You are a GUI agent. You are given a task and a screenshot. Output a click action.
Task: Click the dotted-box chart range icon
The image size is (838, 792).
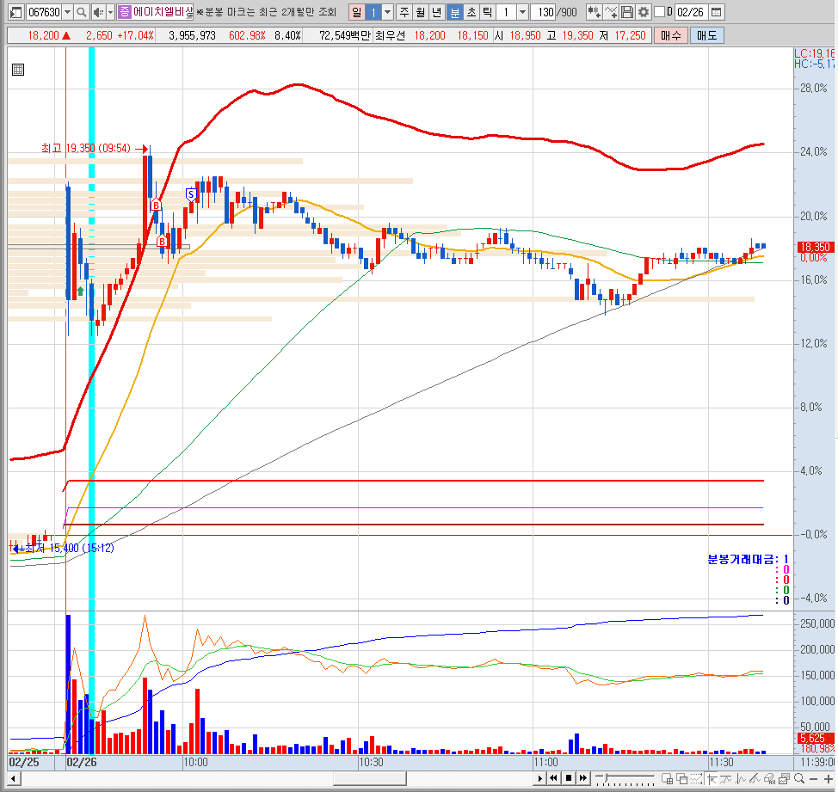(x=696, y=778)
